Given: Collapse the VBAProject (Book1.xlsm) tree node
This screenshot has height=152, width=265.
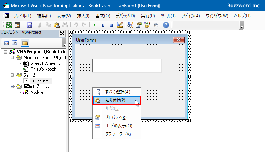Looking at the screenshot, I should (5, 52).
